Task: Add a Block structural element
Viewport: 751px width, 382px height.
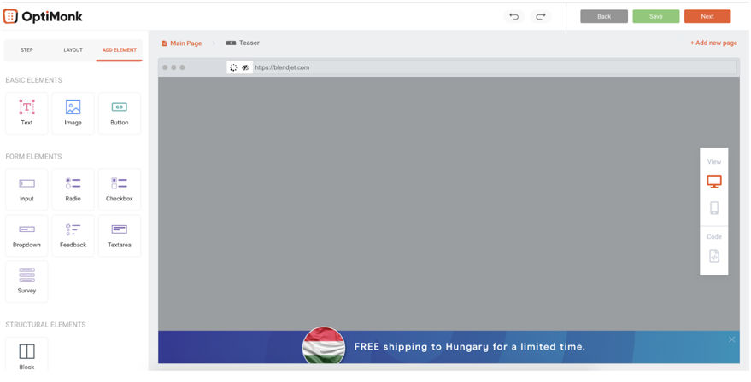Action: 26,355
